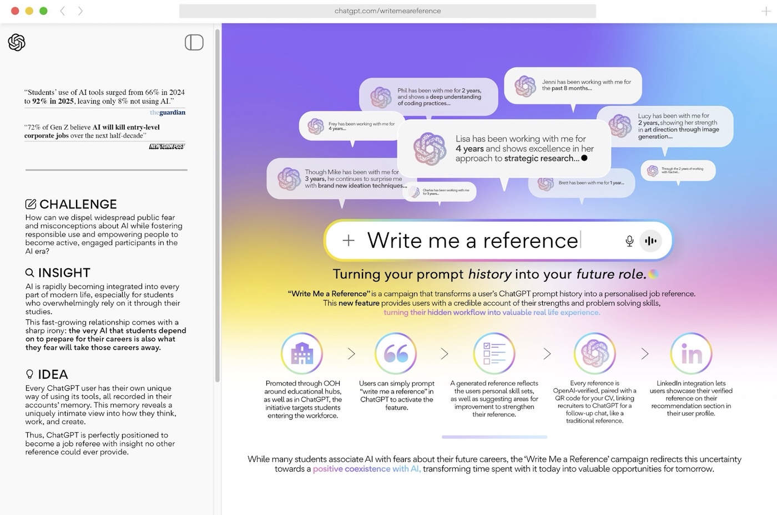Click the checklist generated reference icon
Image resolution: width=777 pixels, height=515 pixels.
coord(494,354)
